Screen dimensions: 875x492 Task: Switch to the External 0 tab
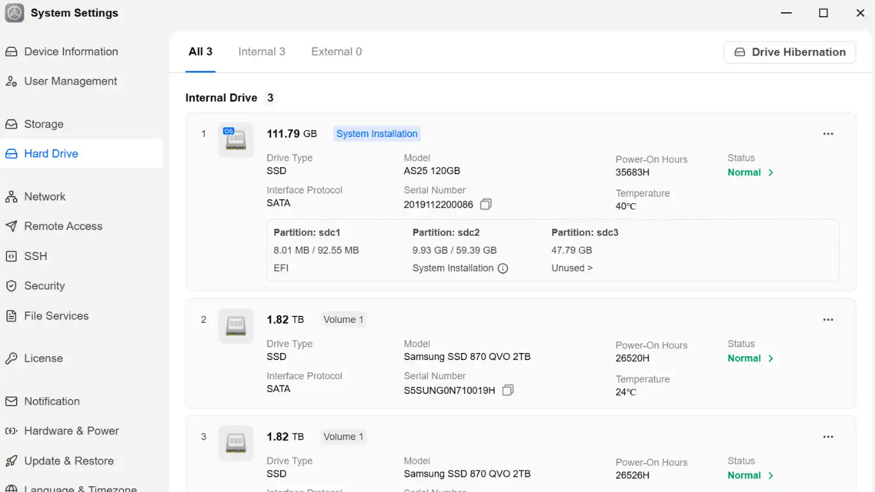coord(336,52)
